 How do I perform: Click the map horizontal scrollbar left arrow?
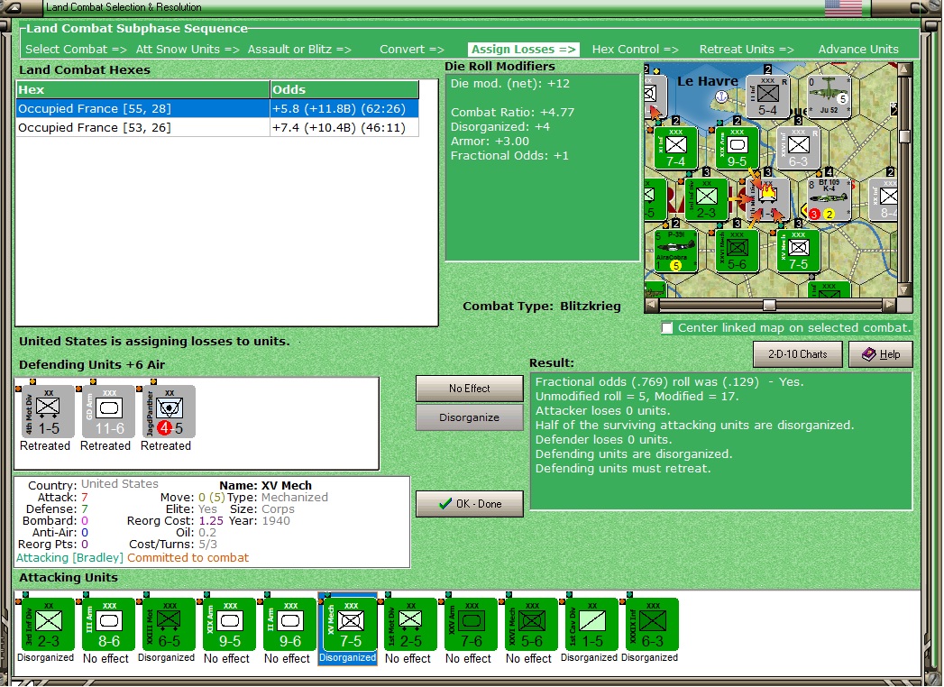(x=651, y=305)
